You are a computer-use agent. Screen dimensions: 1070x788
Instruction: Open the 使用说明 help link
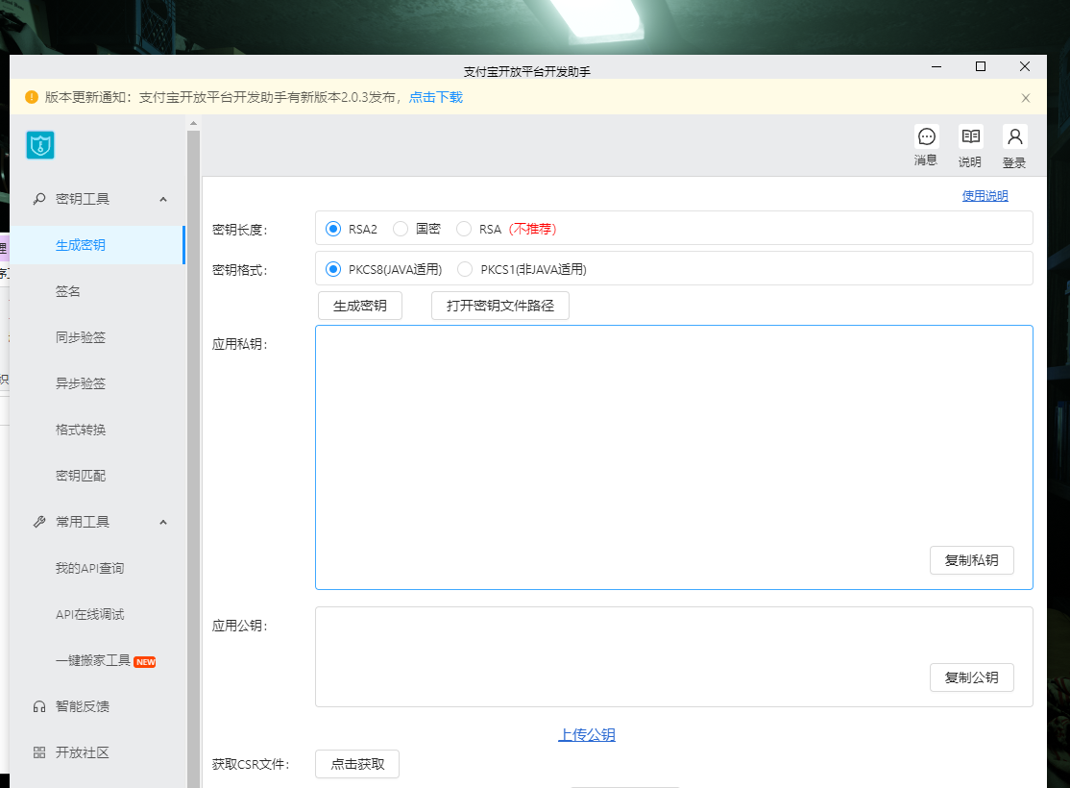pos(985,195)
